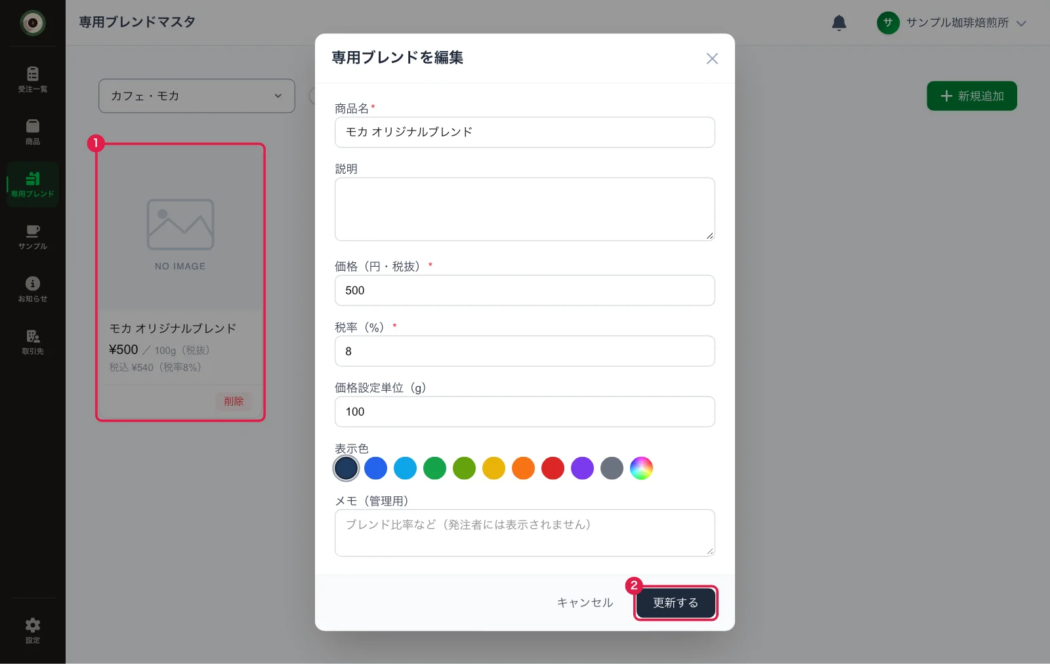This screenshot has height=664, width=1050.
Task: Select the gray color swatch
Action: click(612, 468)
